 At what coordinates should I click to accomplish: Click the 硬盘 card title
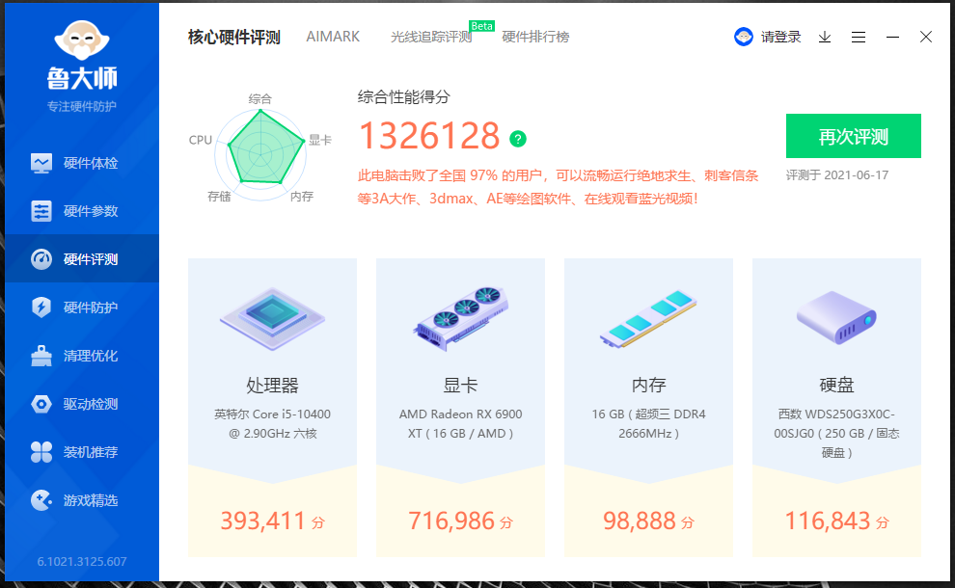(x=836, y=385)
